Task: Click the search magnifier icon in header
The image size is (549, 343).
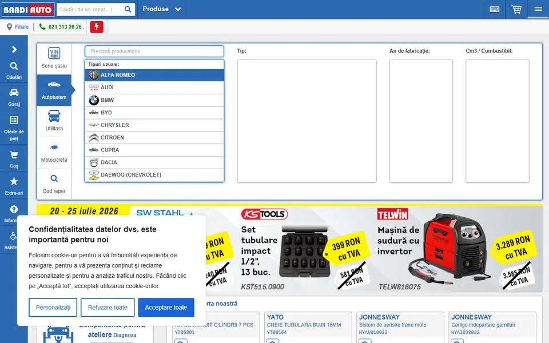Action: tap(128, 10)
